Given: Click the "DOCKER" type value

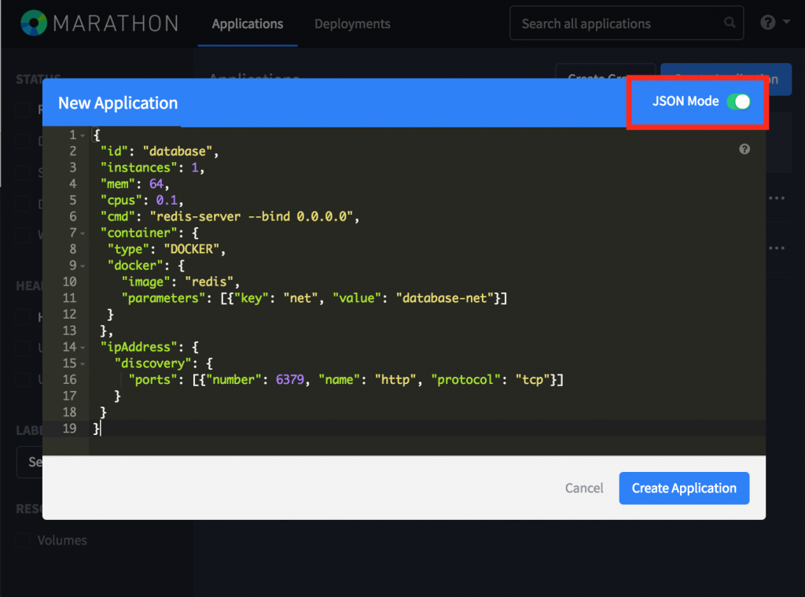Looking at the screenshot, I should [192, 249].
